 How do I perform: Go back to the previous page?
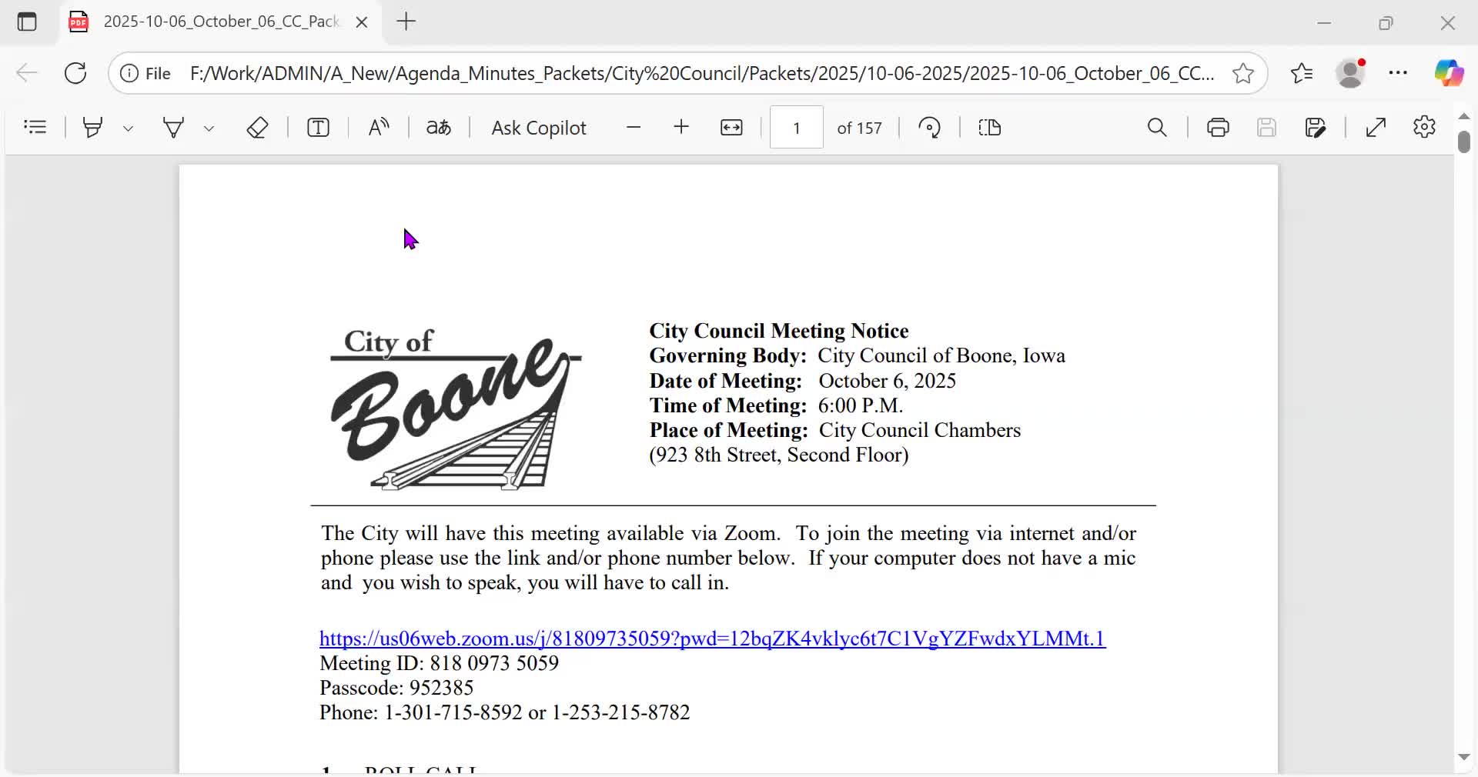click(27, 73)
